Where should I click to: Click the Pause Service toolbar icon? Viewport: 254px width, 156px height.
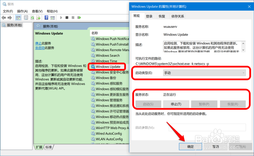73,18
